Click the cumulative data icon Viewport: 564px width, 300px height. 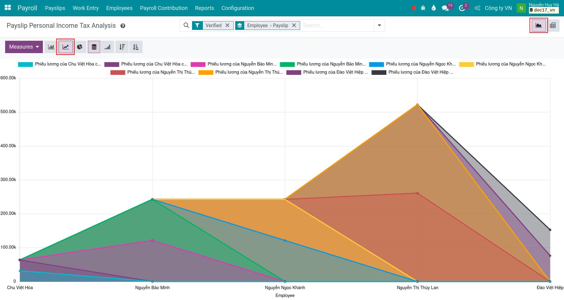pyautogui.click(x=107, y=47)
